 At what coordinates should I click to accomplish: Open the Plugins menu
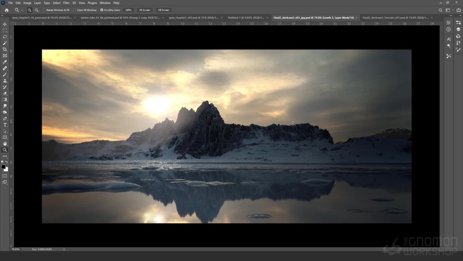point(92,3)
